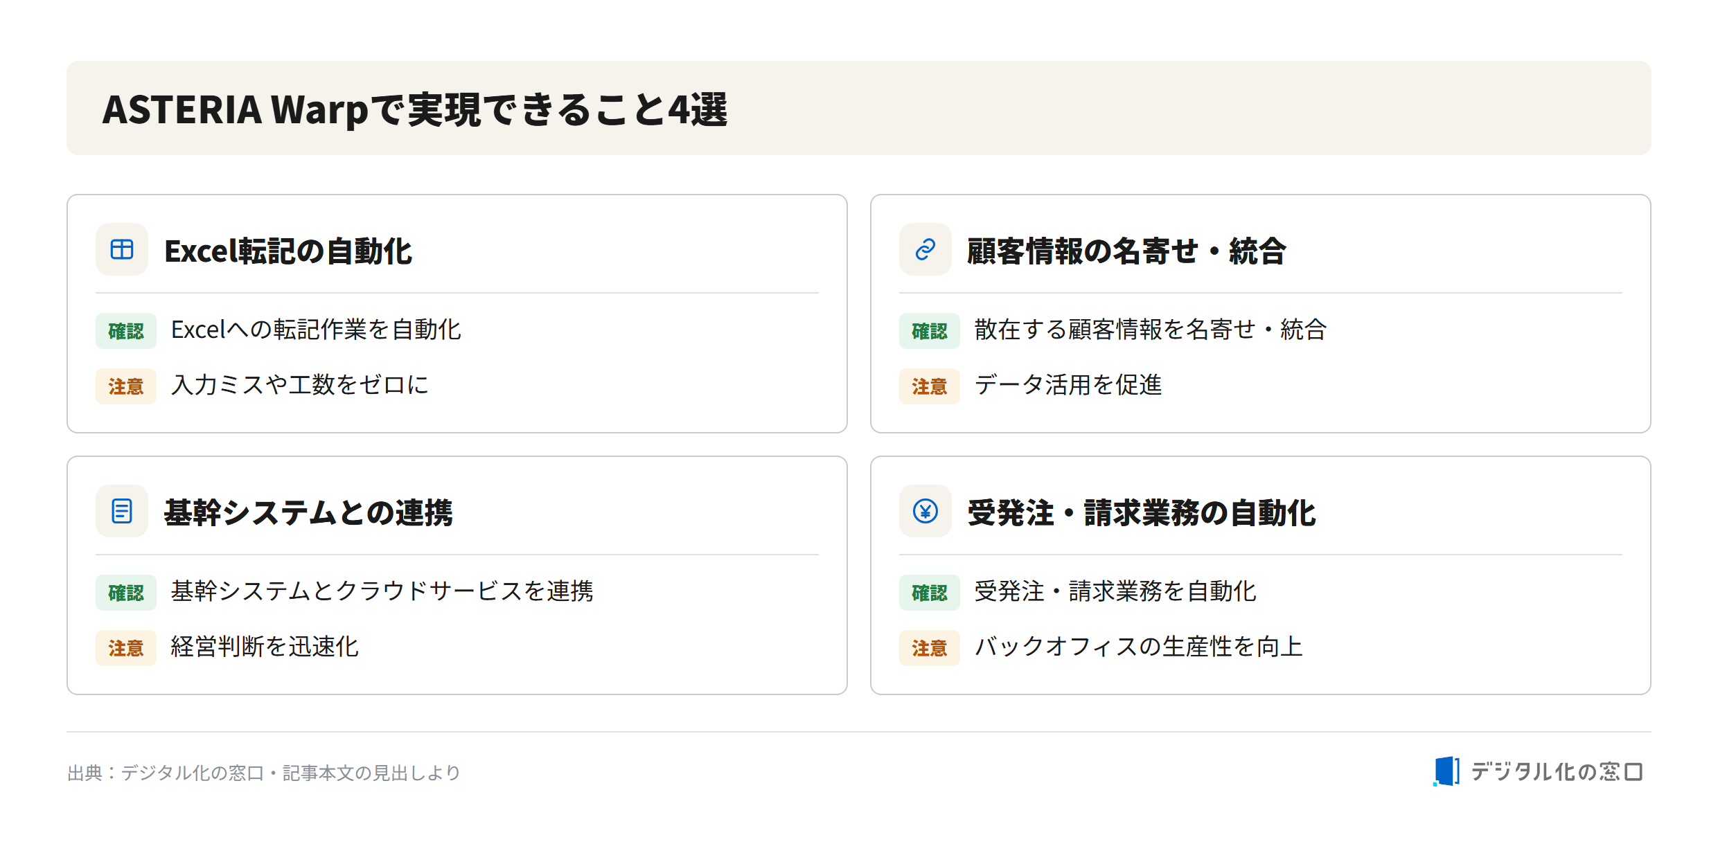
Task: Click the 確認 badge beside 基幹システムとクラウドサービスを連携
Action: [126, 593]
